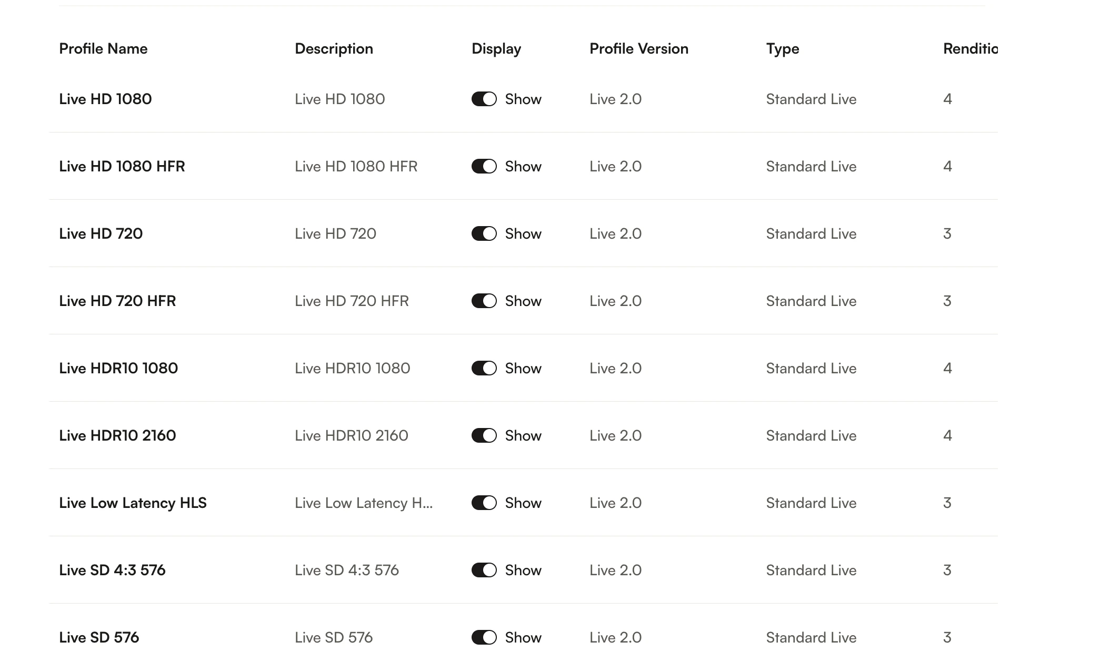Click the Description column header

(x=334, y=48)
